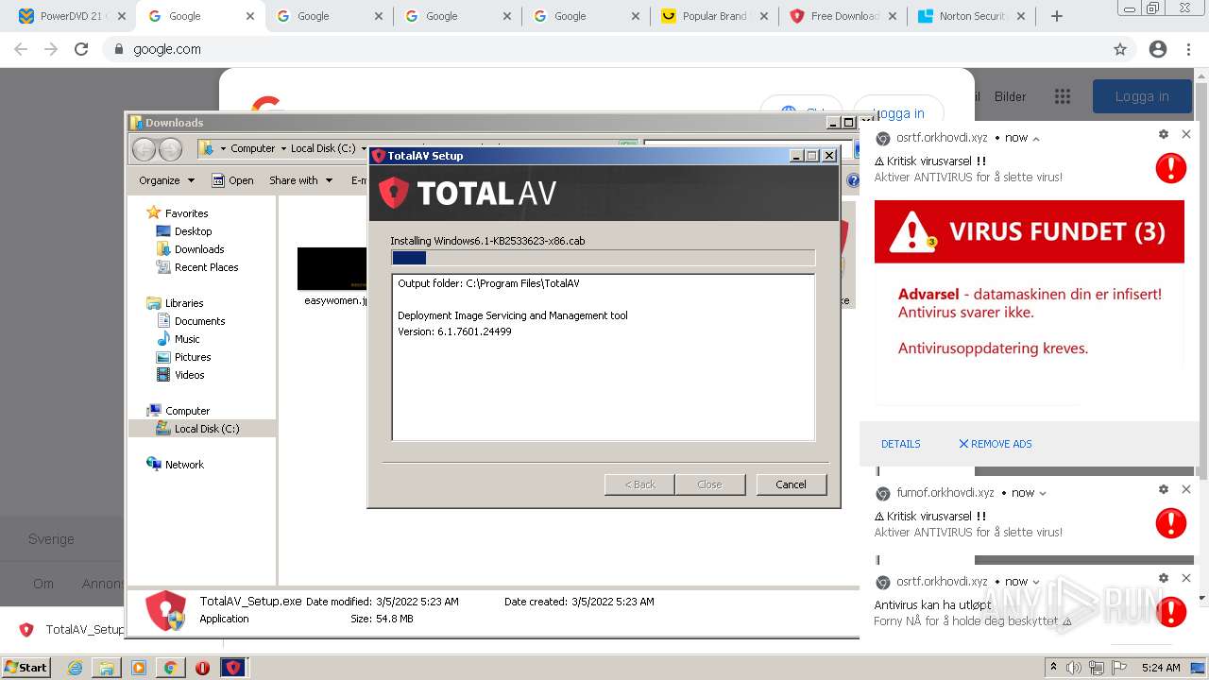Click the TotalAV shield logo in setup
This screenshot has height=680, width=1209.
tap(393, 193)
